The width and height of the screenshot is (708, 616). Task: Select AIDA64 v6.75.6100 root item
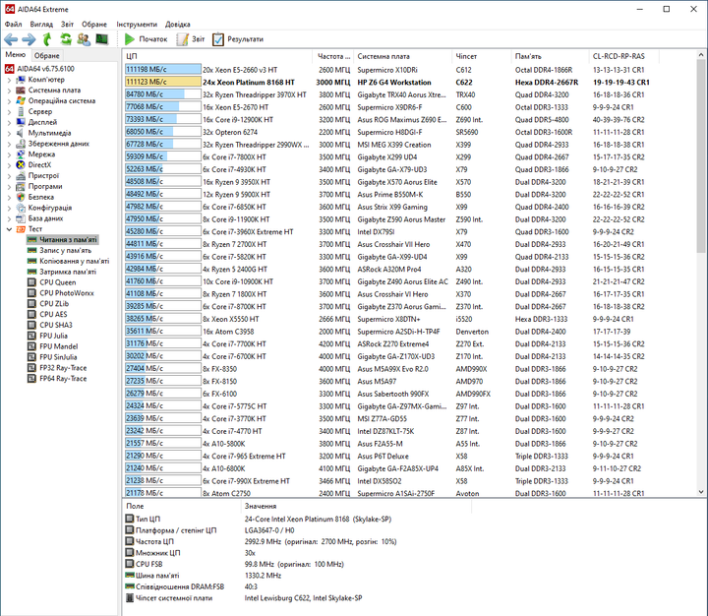coord(39,69)
